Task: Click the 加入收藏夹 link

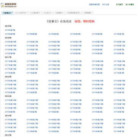Action: (130, 5)
